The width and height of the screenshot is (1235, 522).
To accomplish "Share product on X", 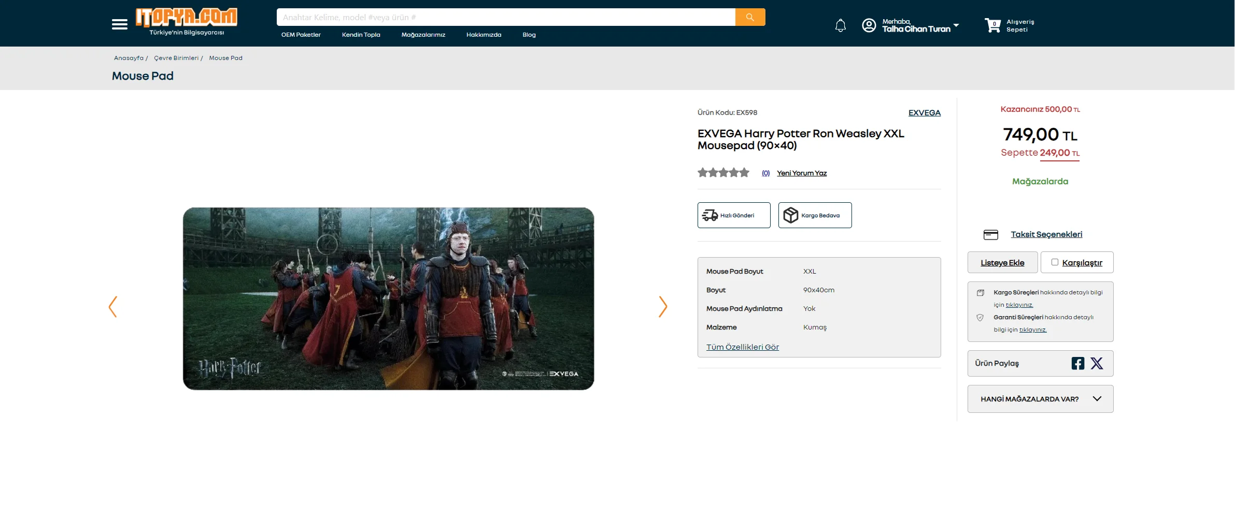I will (1097, 363).
